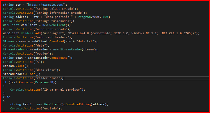Screen dimensions: 210x113
Task: Click the if keyword before text.Contains
Action: 5,82
